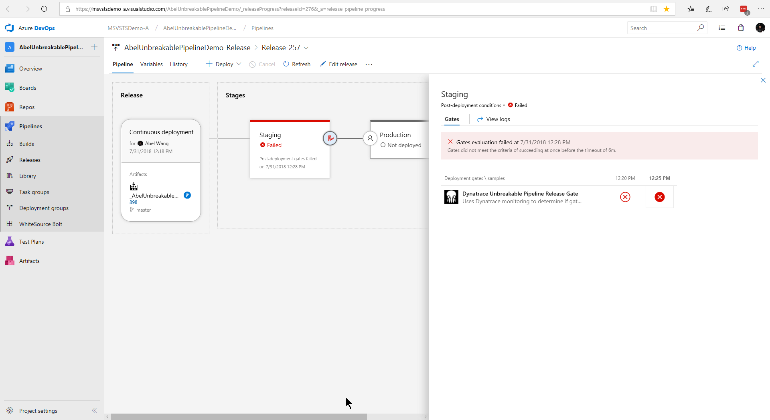770x420 pixels.
Task: Click the 12:25 PM failed gate sample
Action: tap(660, 197)
